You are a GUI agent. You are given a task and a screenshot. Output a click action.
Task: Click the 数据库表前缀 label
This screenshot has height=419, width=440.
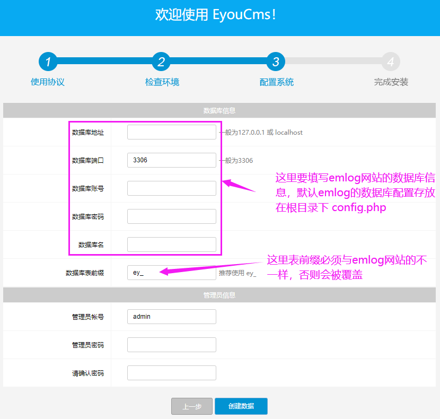coord(85,273)
